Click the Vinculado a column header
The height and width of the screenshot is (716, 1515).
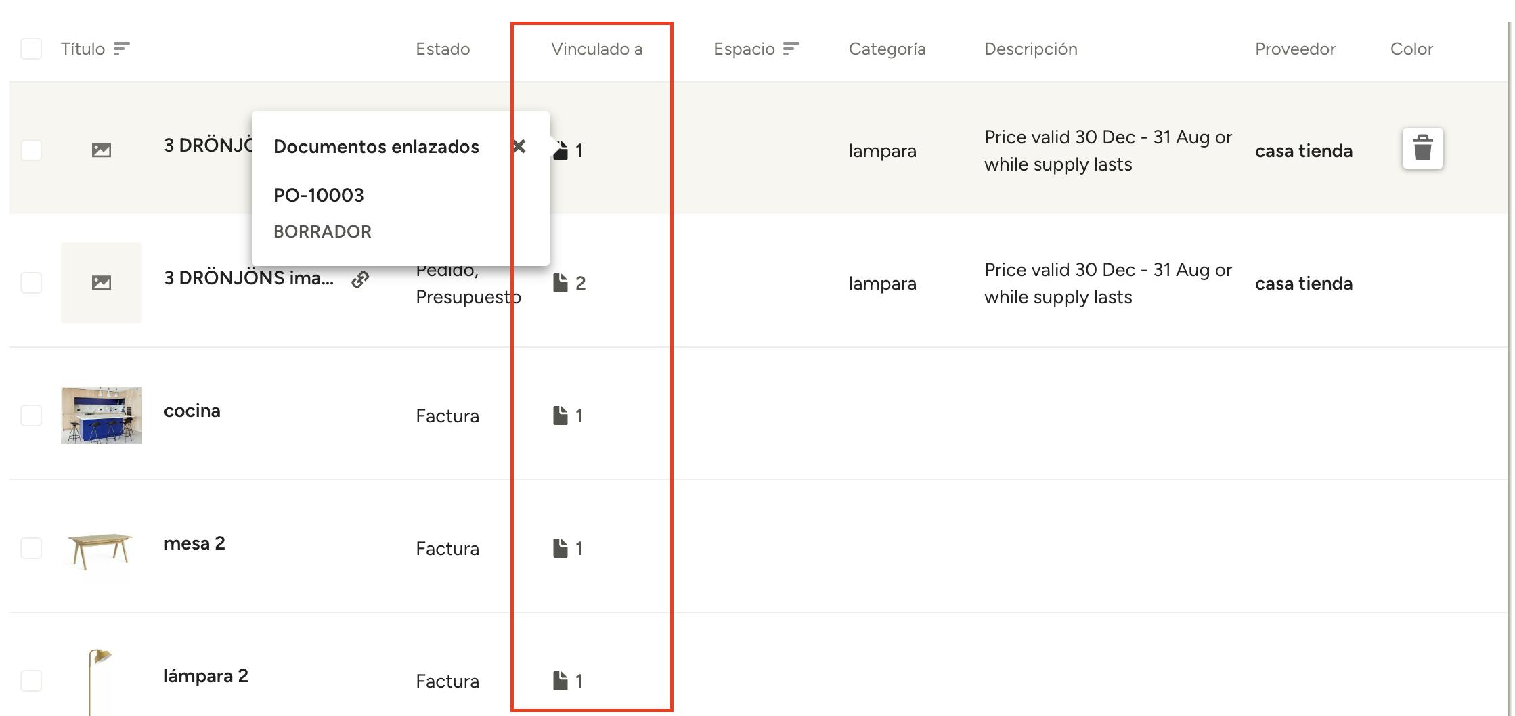pyautogui.click(x=597, y=49)
